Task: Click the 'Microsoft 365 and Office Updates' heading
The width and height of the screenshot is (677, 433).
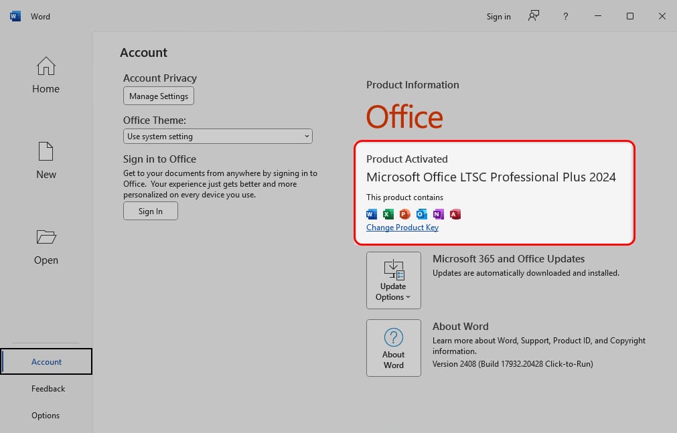Action: click(x=509, y=258)
